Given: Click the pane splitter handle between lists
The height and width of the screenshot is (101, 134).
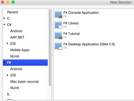Looking at the screenshot, I should point(52,55).
